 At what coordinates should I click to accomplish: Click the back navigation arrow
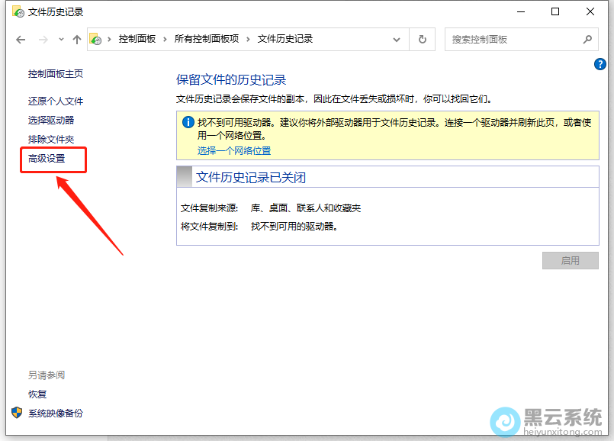(21, 39)
